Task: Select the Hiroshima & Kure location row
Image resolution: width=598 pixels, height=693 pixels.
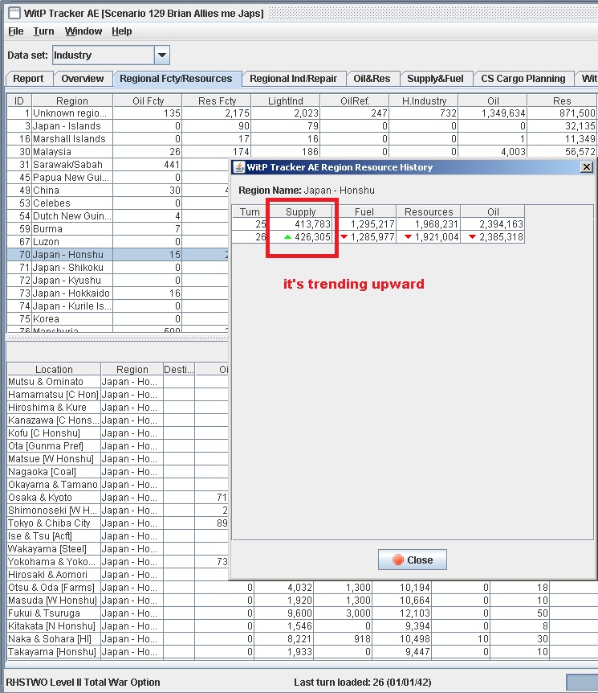Action: 118,408
